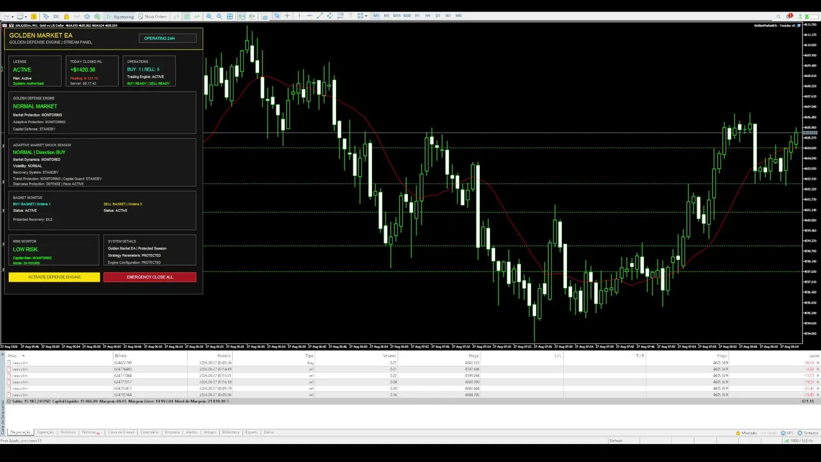Screen dimensions: 821x462
Task: Open the Experts tab
Action: tap(251, 432)
